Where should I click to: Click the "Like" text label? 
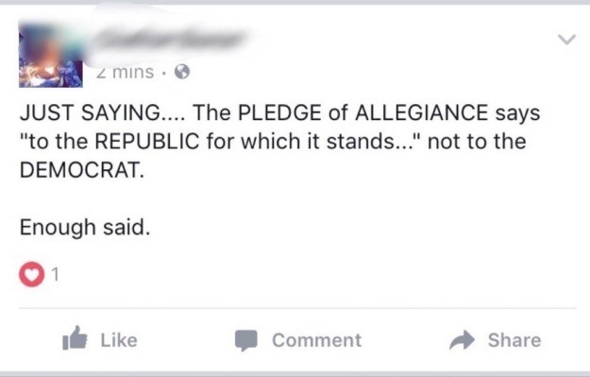click(x=119, y=340)
